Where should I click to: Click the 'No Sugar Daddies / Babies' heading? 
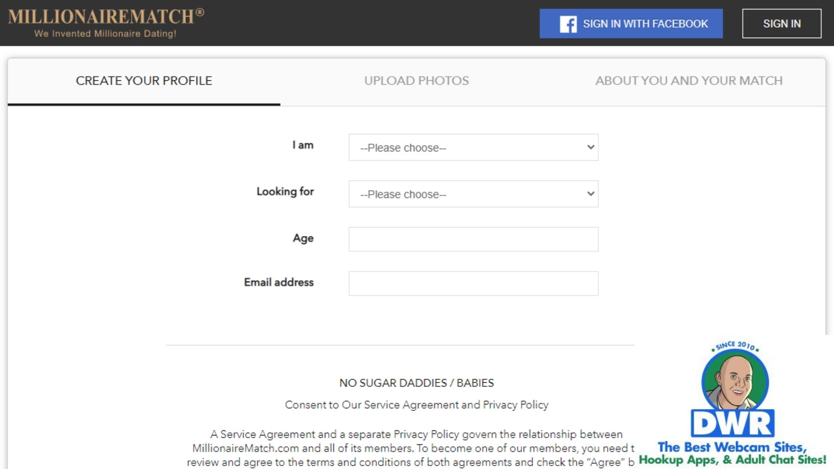tap(416, 383)
